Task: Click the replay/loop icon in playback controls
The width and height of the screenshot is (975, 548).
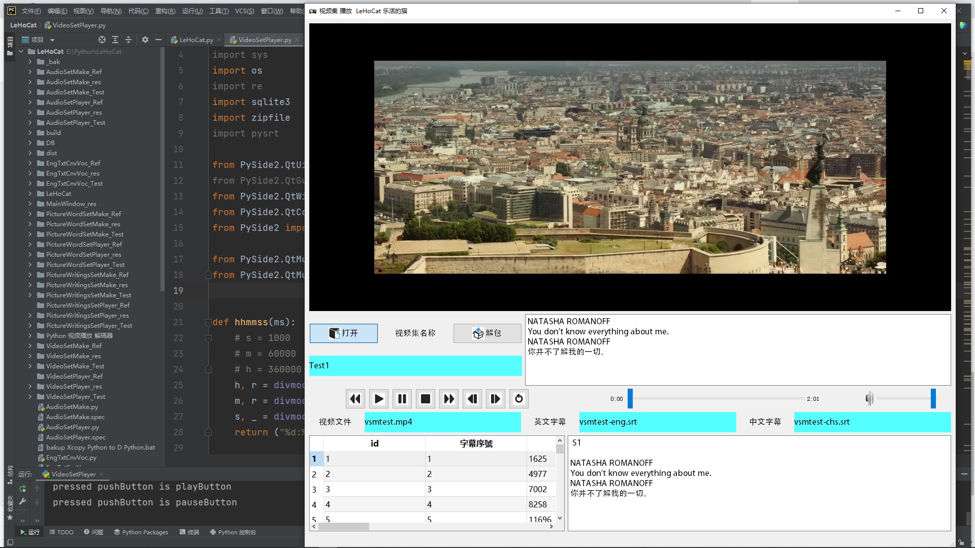Action: 518,399
